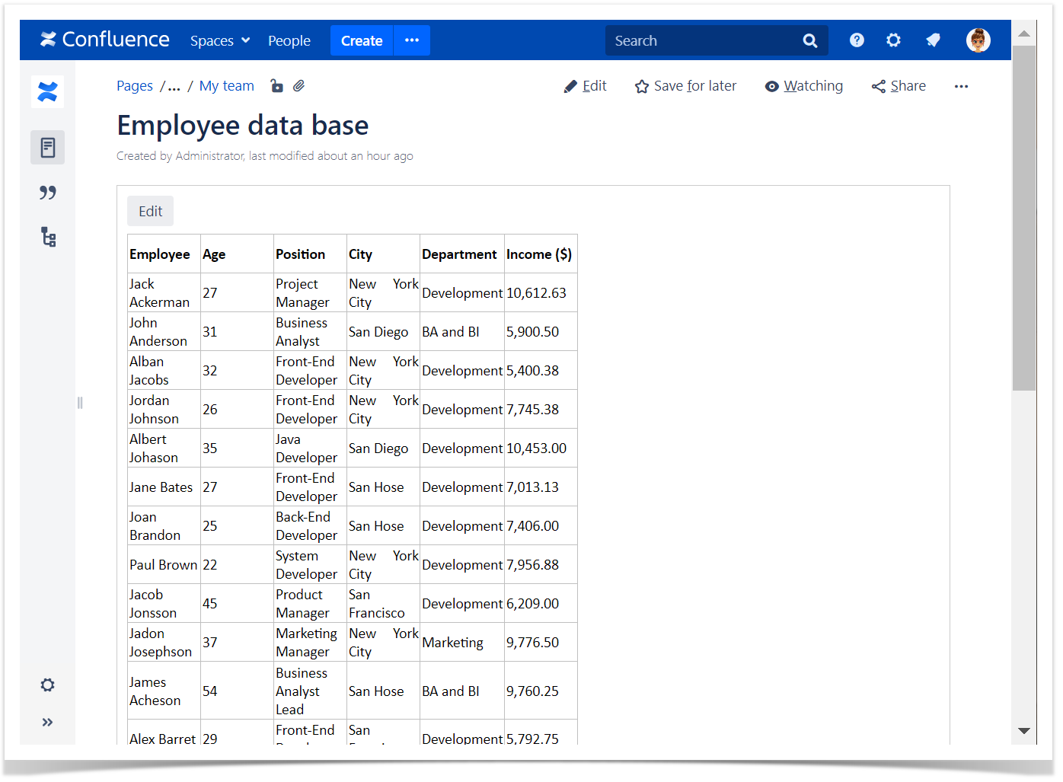Image resolution: width=1063 pixels, height=782 pixels.
Task: Open notifications icon in the header
Action: [933, 40]
